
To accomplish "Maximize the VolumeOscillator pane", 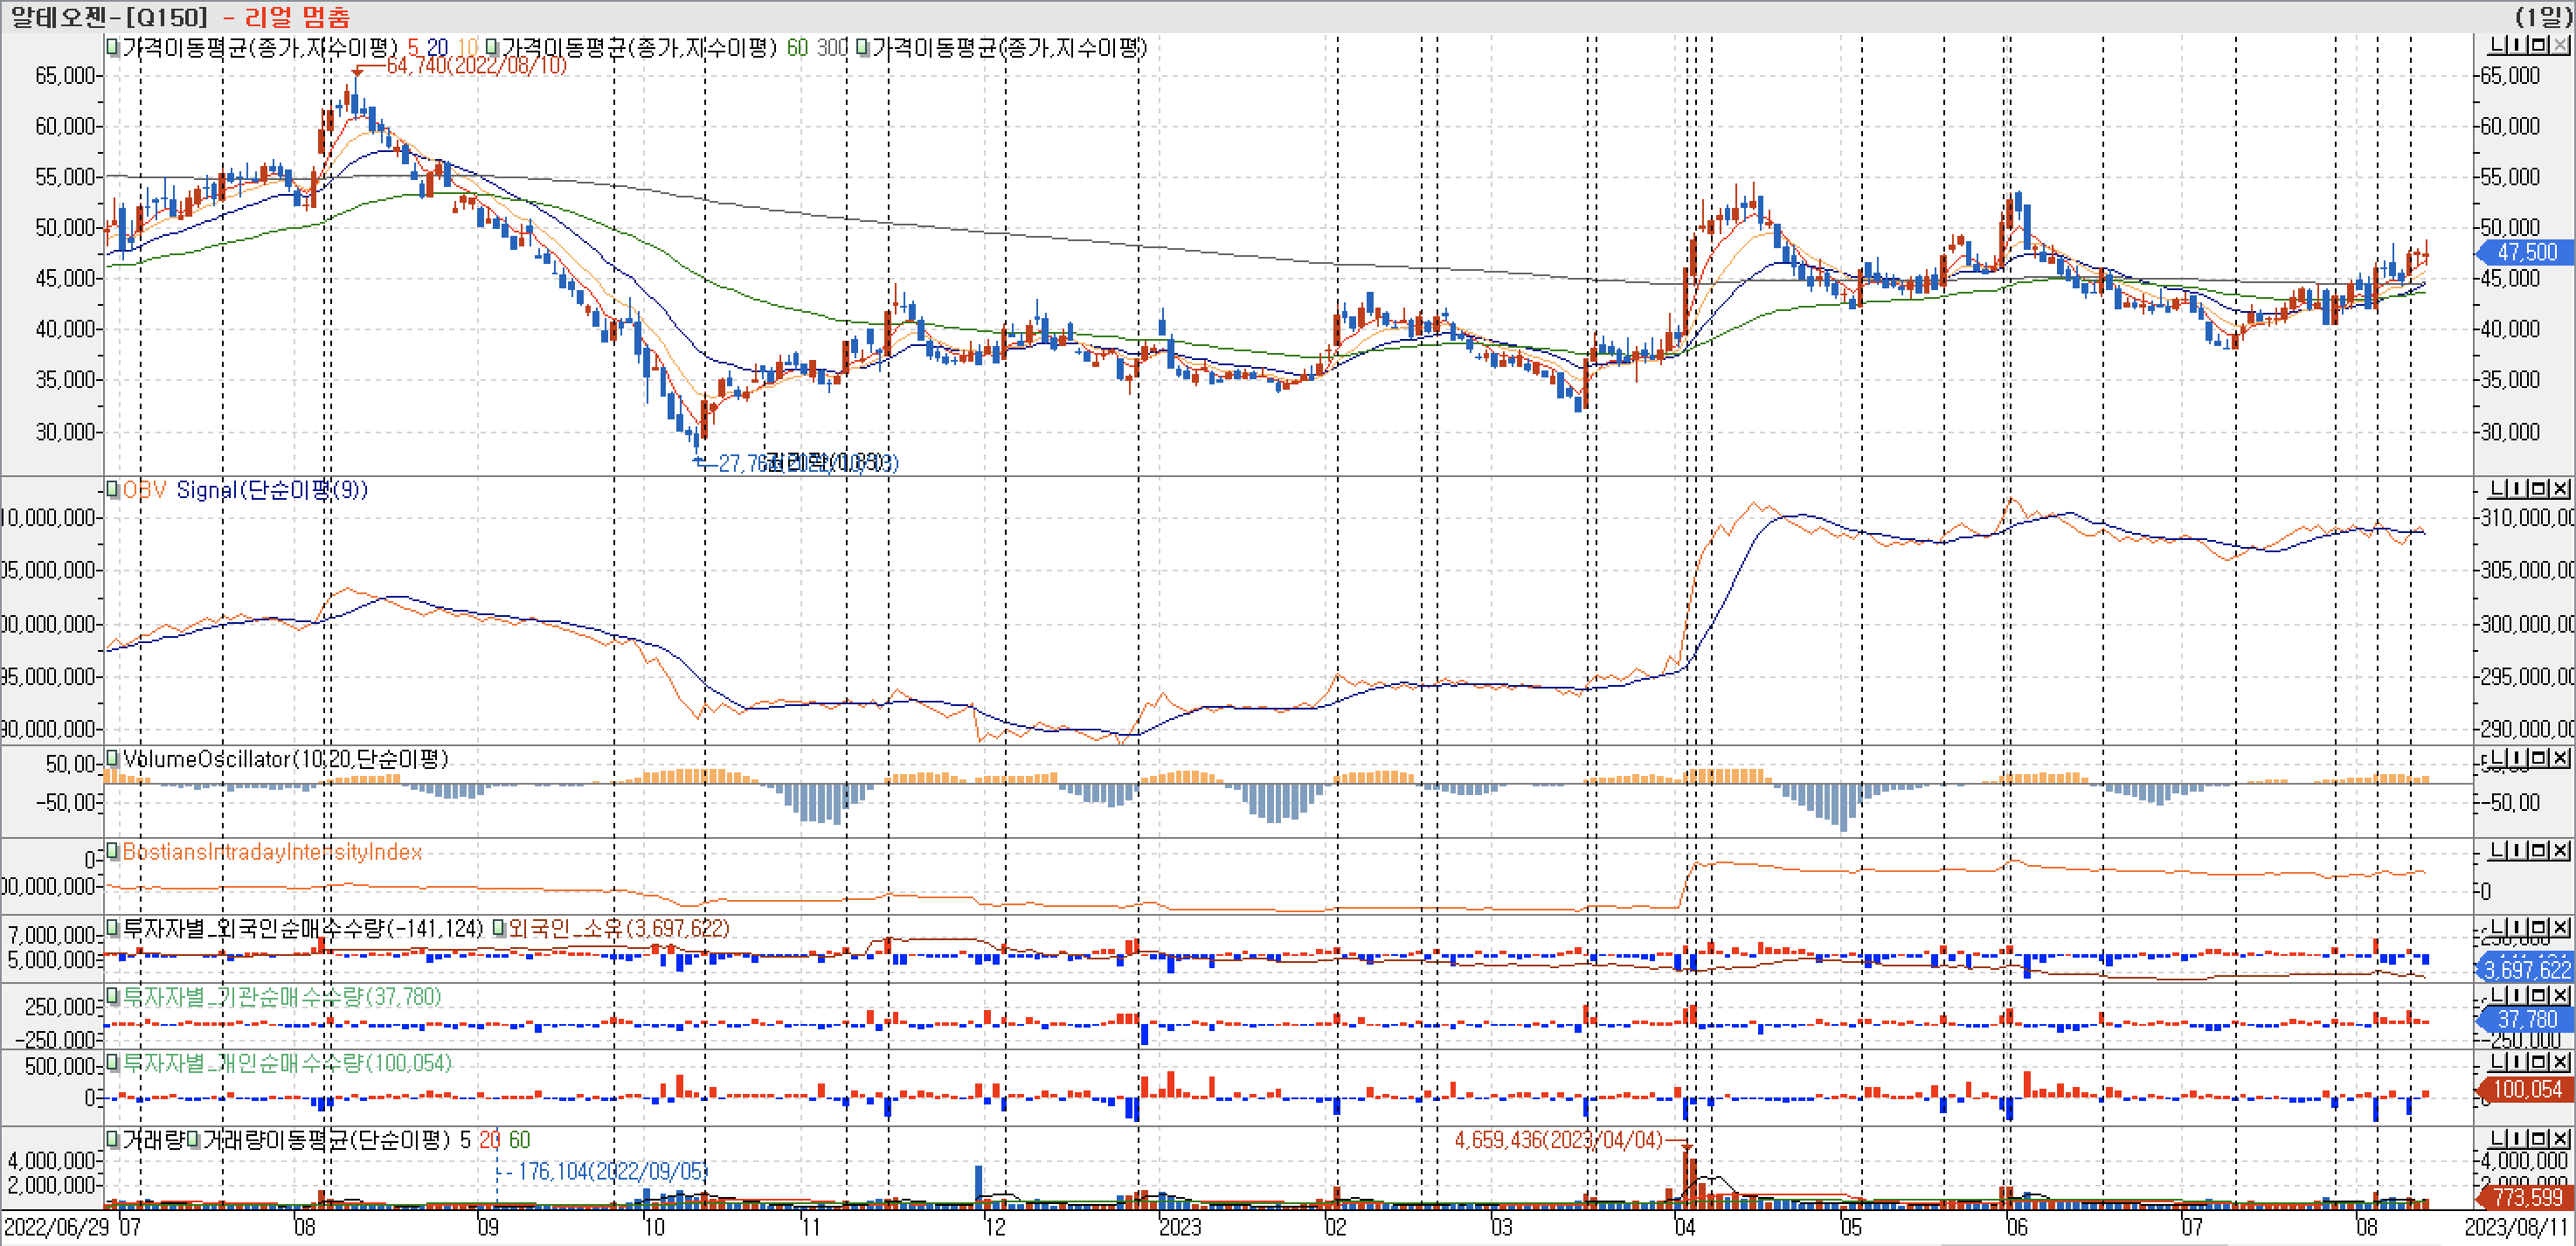I will pyautogui.click(x=2539, y=758).
